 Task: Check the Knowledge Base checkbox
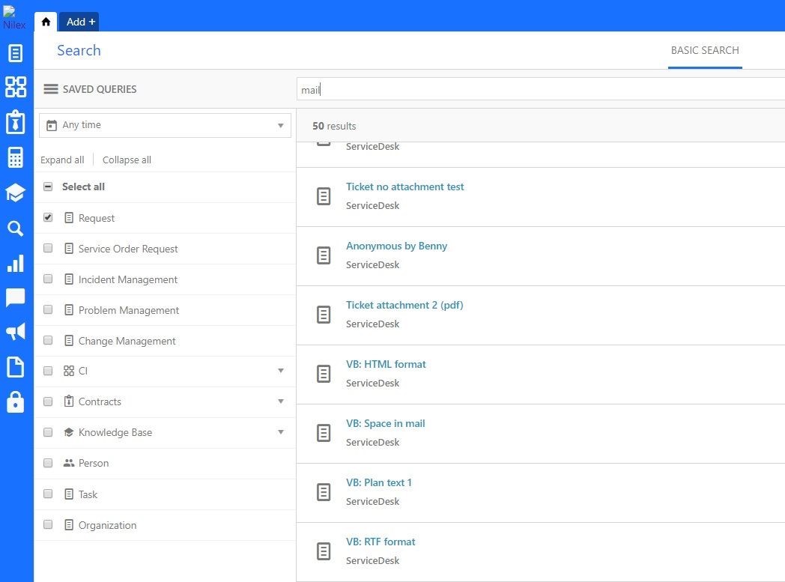coord(48,432)
